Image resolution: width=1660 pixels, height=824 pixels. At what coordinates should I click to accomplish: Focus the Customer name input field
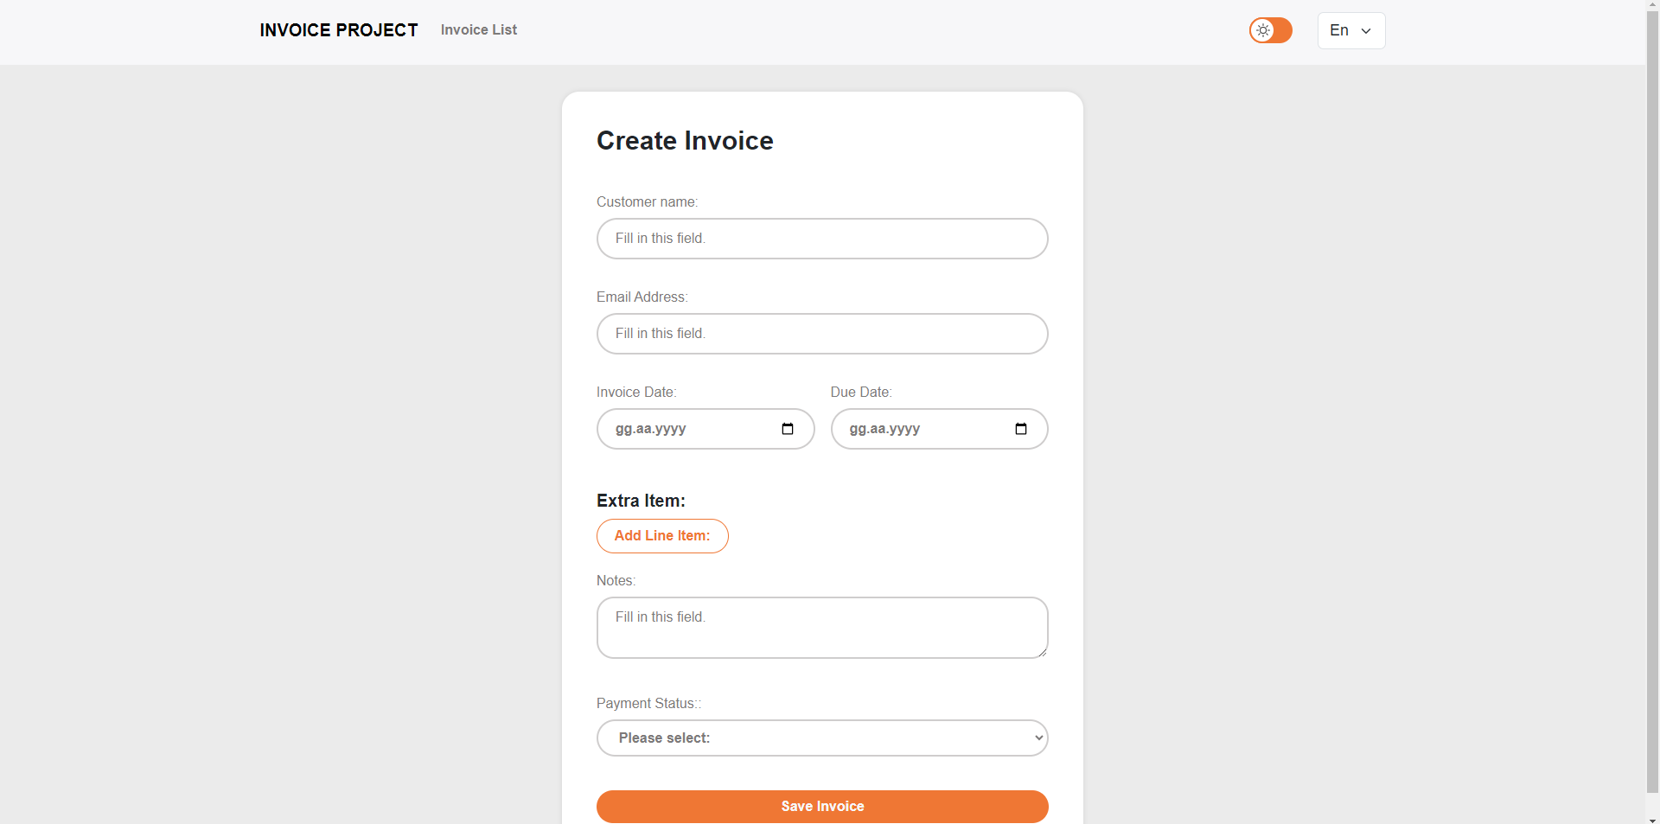coord(822,239)
